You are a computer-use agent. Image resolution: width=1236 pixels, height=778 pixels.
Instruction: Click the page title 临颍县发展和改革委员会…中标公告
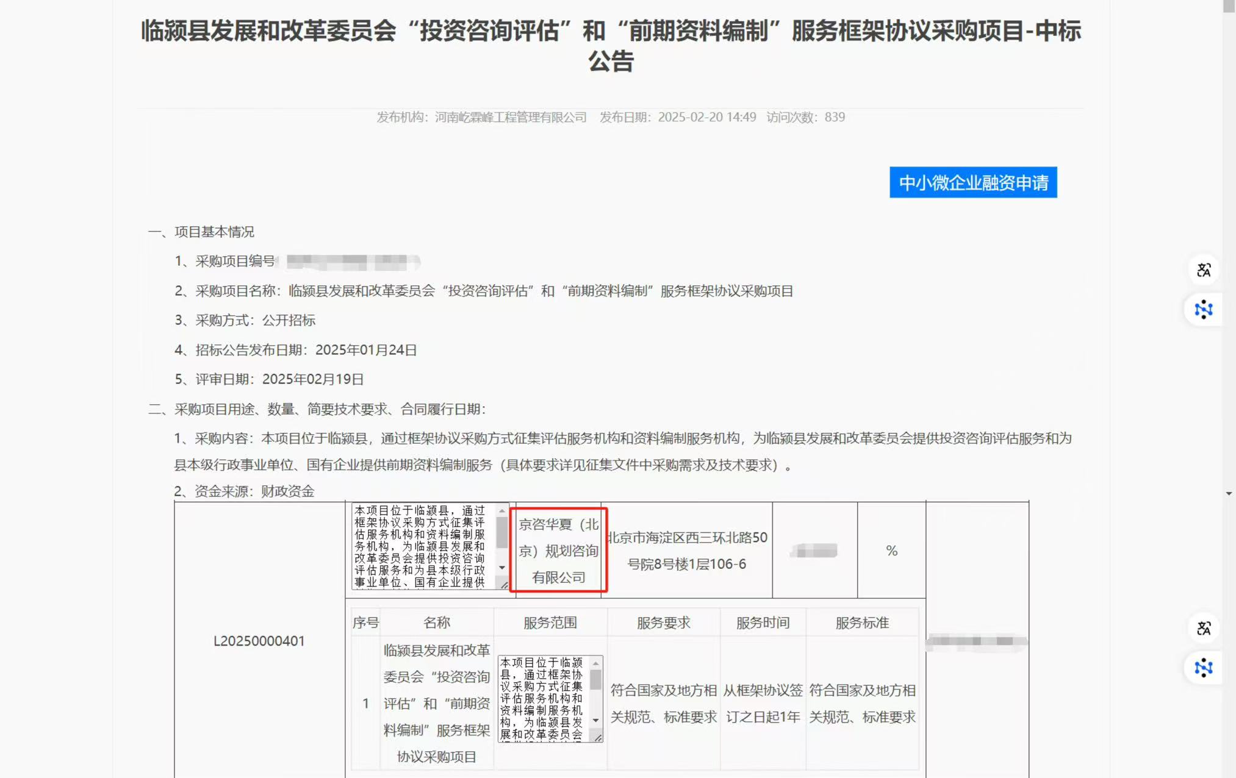pyautogui.click(x=611, y=46)
